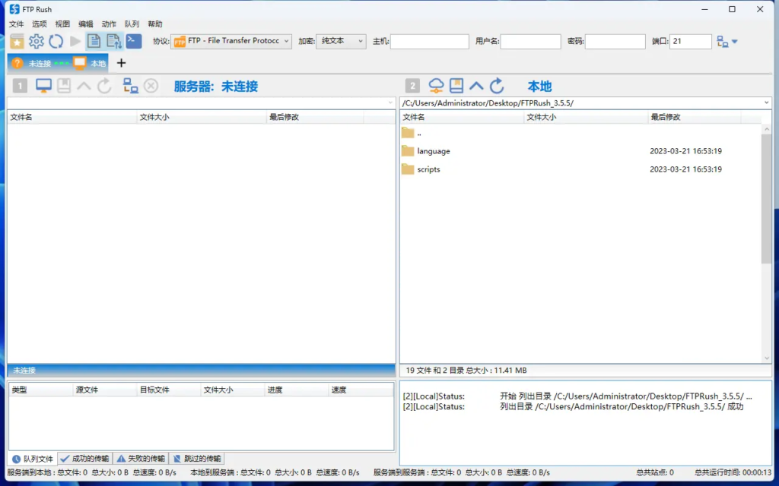Expand left pane path dropdown
The image size is (779, 486).
click(x=390, y=103)
